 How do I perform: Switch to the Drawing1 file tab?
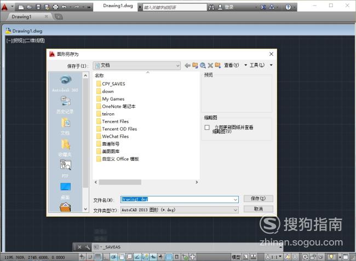[21, 16]
